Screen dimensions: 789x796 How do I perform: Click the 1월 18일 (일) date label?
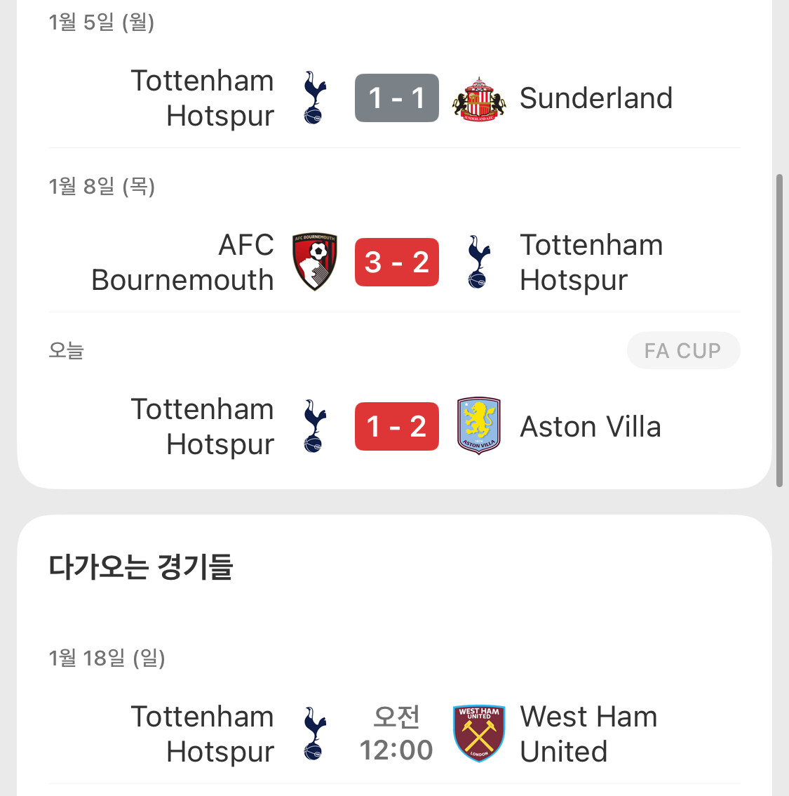(x=107, y=658)
